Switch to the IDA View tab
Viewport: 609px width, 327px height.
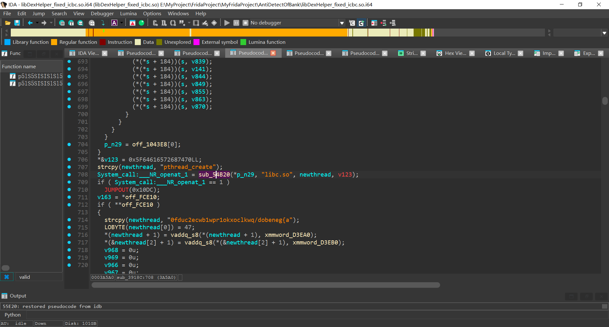pos(88,53)
